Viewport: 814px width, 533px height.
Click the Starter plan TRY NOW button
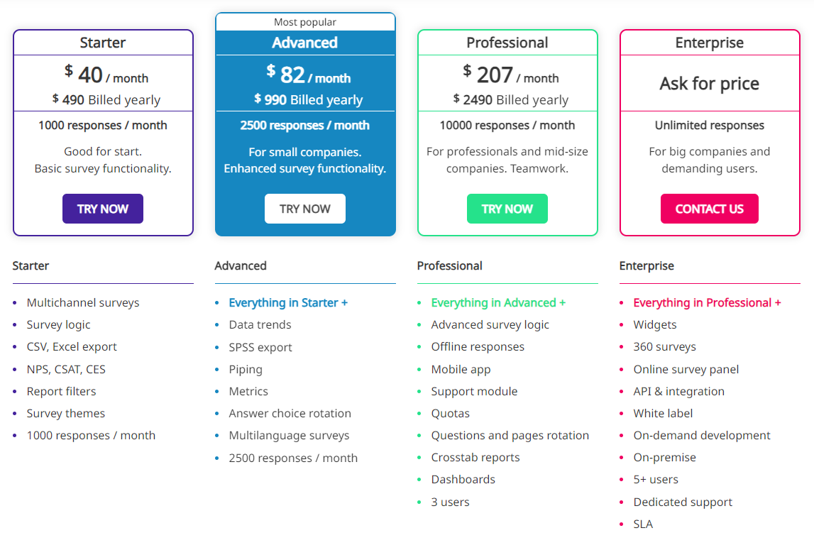click(103, 209)
